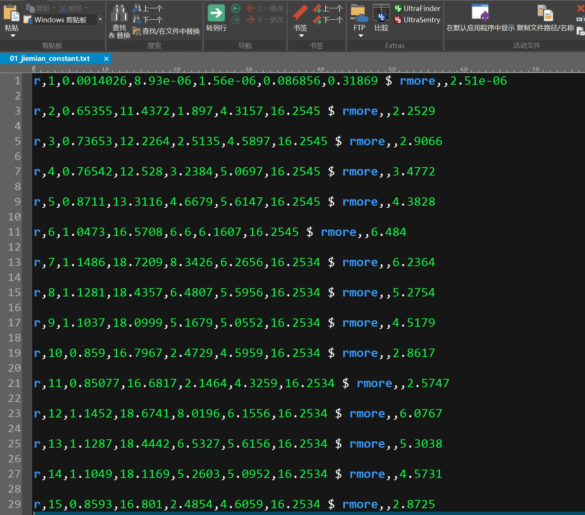The height and width of the screenshot is (515, 585).
Task: Click the value 3.4772 on line 7
Action: pyautogui.click(x=414, y=171)
